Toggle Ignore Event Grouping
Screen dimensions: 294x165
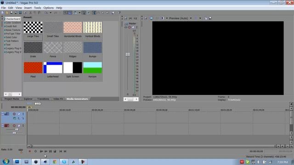pos(88,13)
